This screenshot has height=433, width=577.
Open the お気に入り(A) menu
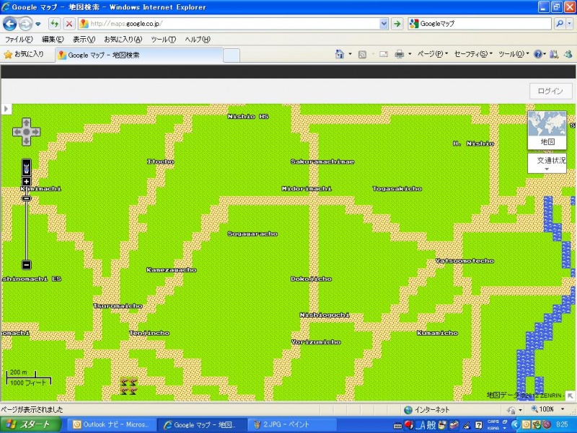[123, 40]
